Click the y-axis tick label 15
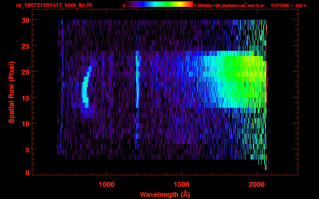Screen dimensions: 319x199 point(25,98)
